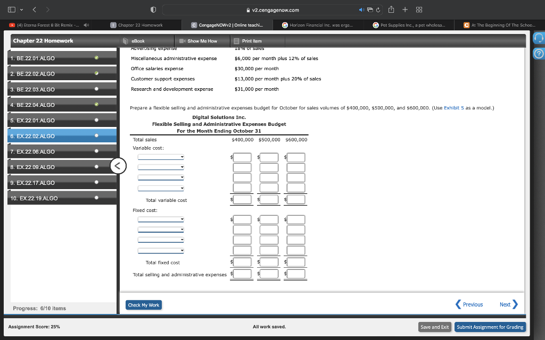Open the first variable cost dropdown
Image resolution: width=545 pixels, height=340 pixels.
161,157
